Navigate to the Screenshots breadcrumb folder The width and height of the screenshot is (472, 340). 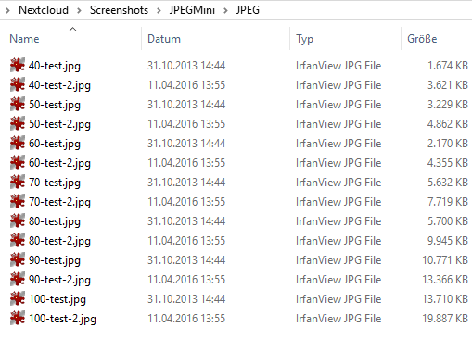coord(119,10)
